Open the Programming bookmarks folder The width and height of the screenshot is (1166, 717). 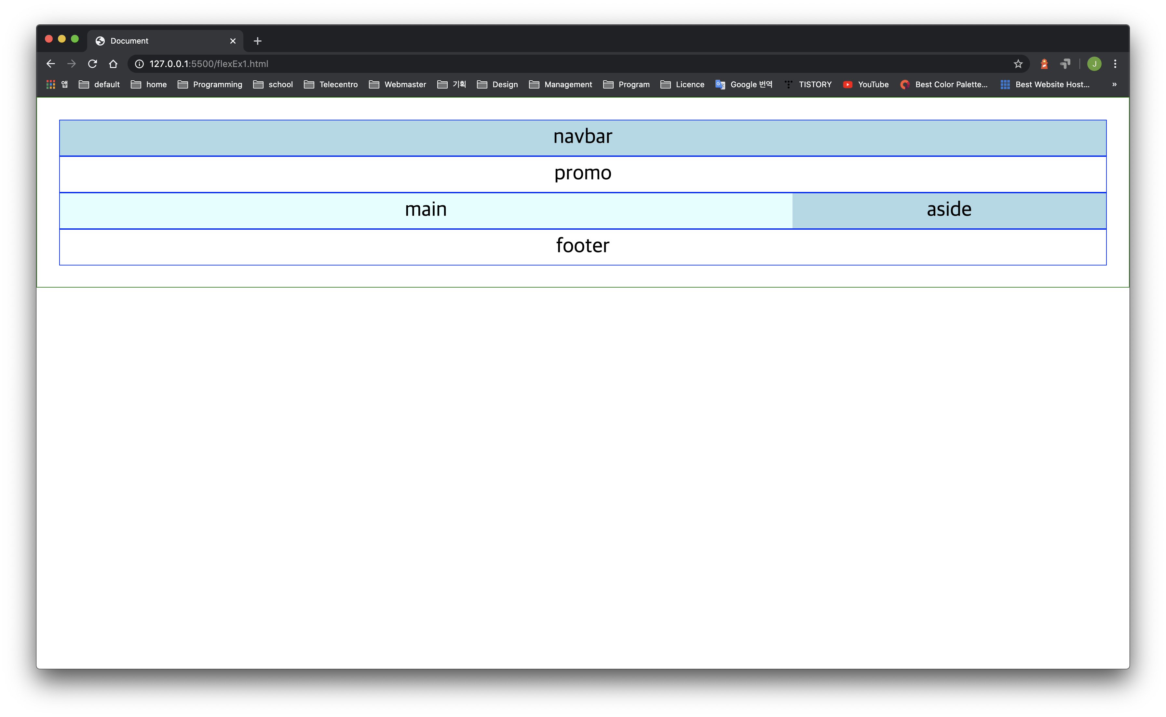point(210,84)
